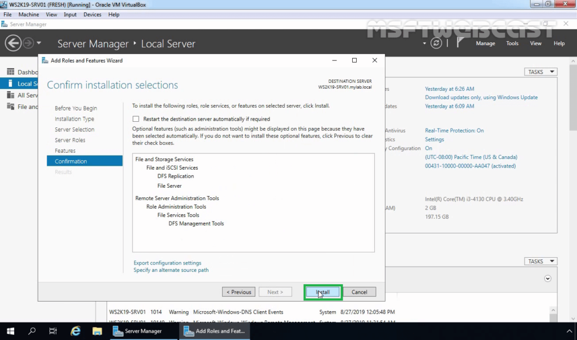Click the Previous button
This screenshot has height=340, width=577.
pos(238,292)
